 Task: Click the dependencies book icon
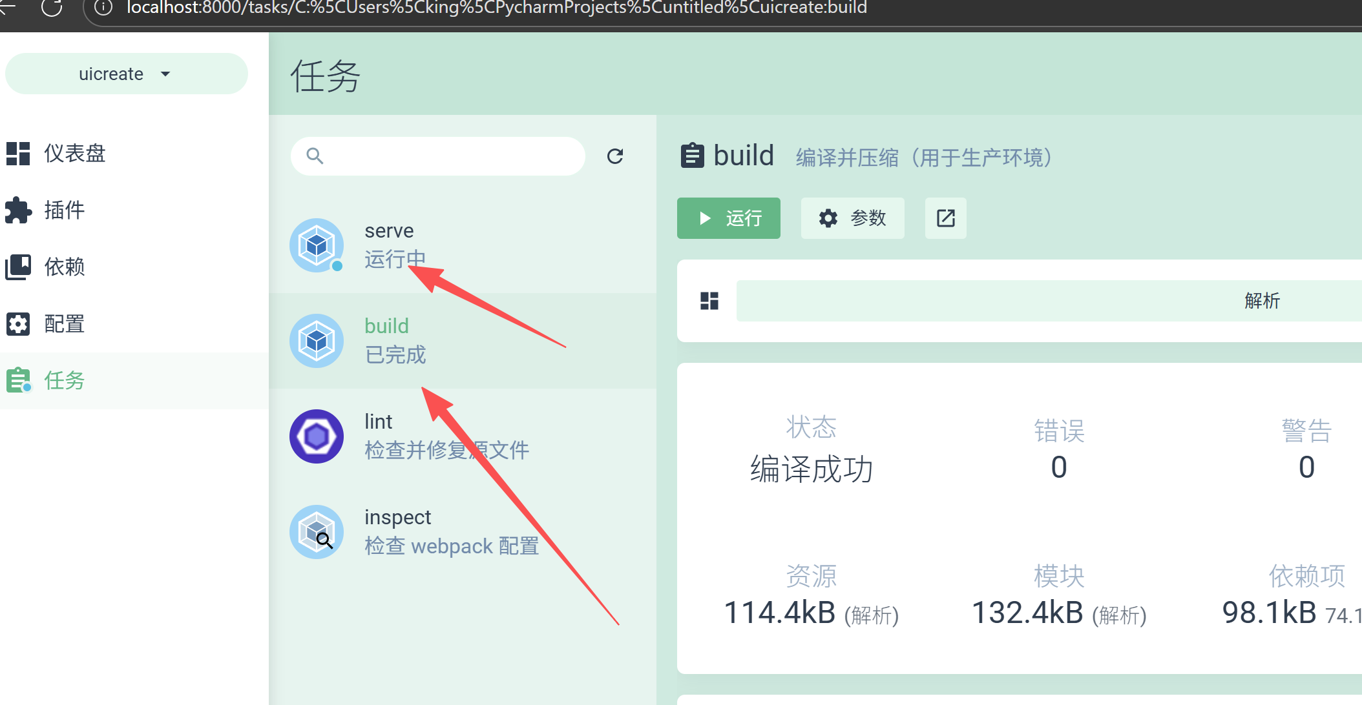[18, 267]
